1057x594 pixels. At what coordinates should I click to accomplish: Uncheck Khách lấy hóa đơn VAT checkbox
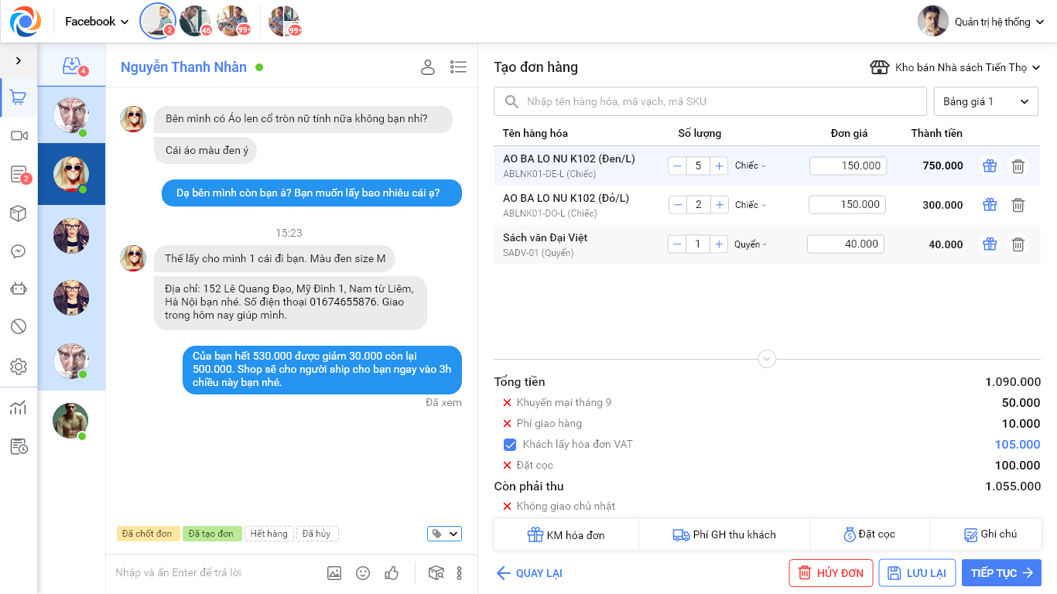tap(510, 445)
